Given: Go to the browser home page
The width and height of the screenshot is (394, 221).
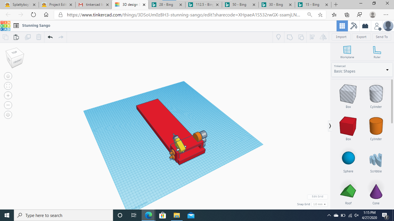Looking at the screenshot, I should point(46,15).
